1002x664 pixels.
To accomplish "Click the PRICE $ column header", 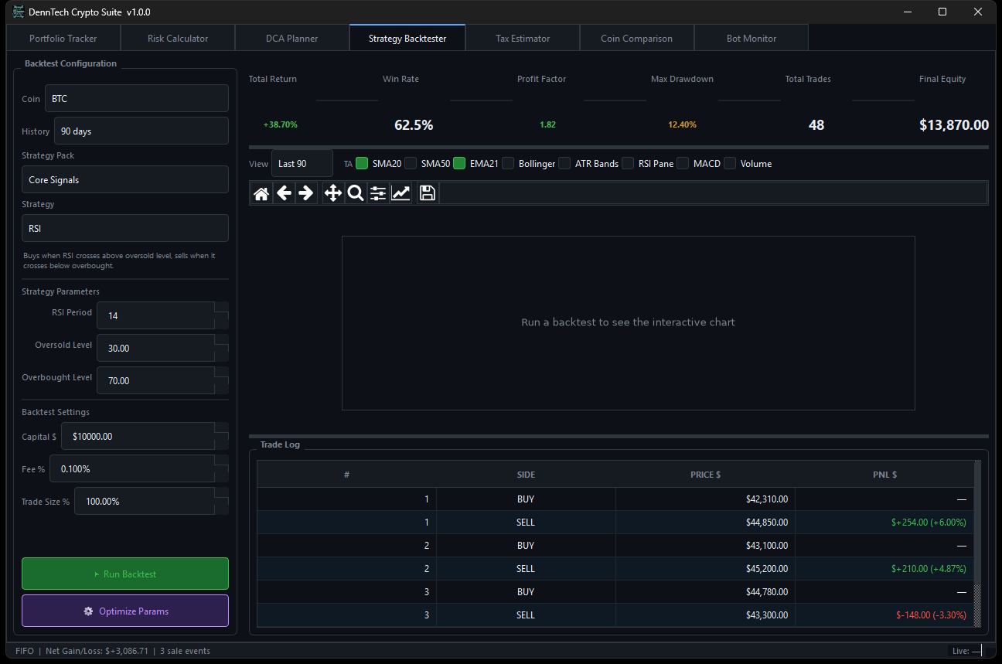I will tap(705, 475).
